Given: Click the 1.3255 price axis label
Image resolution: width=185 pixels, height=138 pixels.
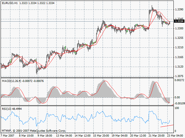Looking at the screenshot, I should pos(179,38).
